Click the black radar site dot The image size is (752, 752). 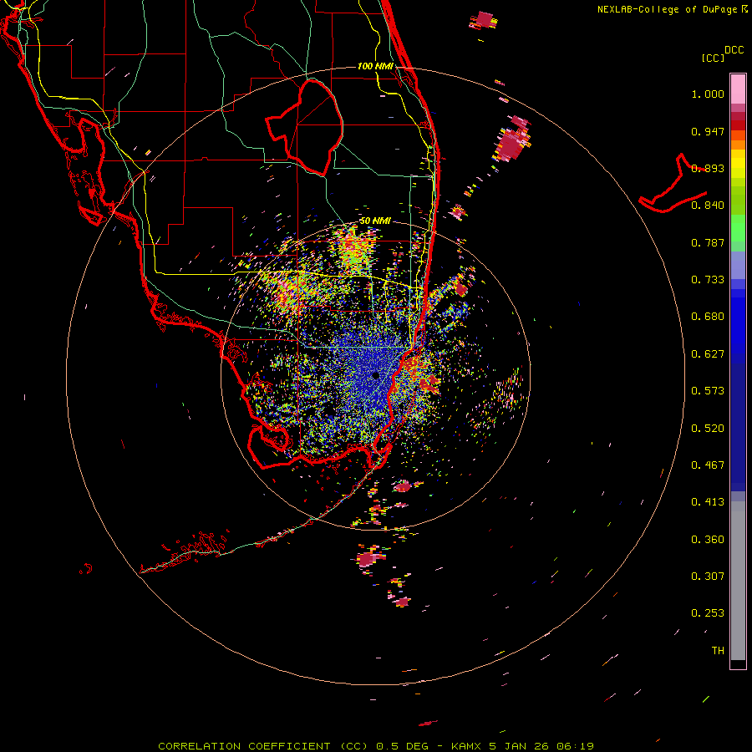pos(375,375)
